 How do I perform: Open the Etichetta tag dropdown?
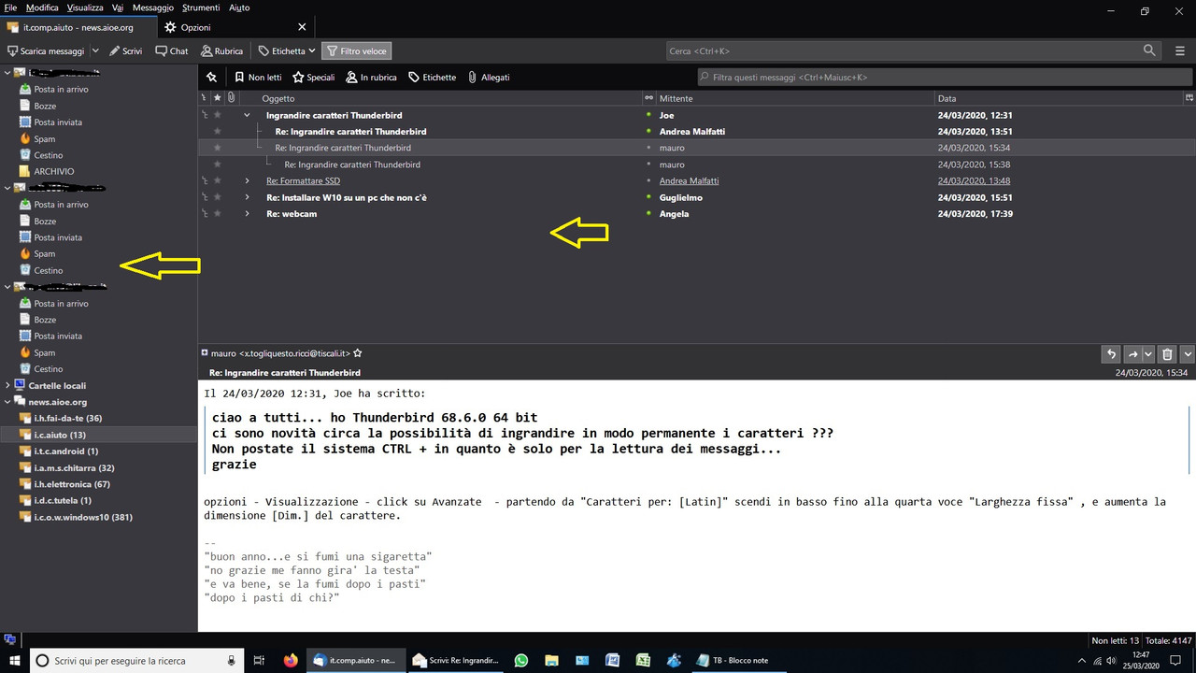pos(287,51)
